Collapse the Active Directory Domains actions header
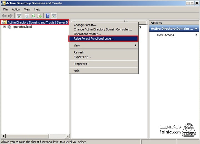The image size is (200, 144). [x=196, y=29]
